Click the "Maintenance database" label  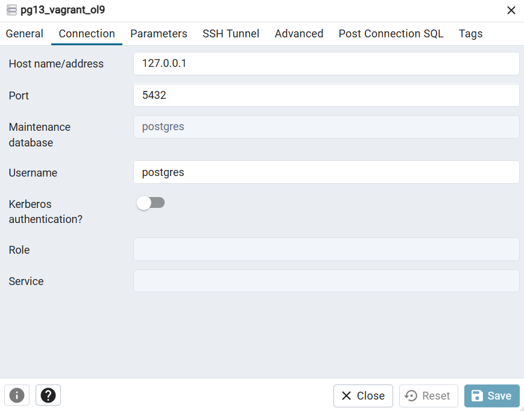coord(39,135)
